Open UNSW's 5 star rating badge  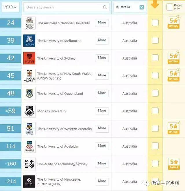(173, 75)
